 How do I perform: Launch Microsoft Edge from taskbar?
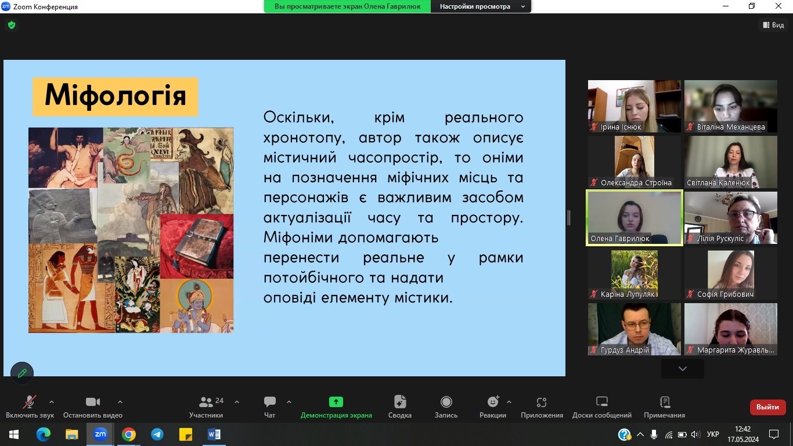(x=44, y=434)
